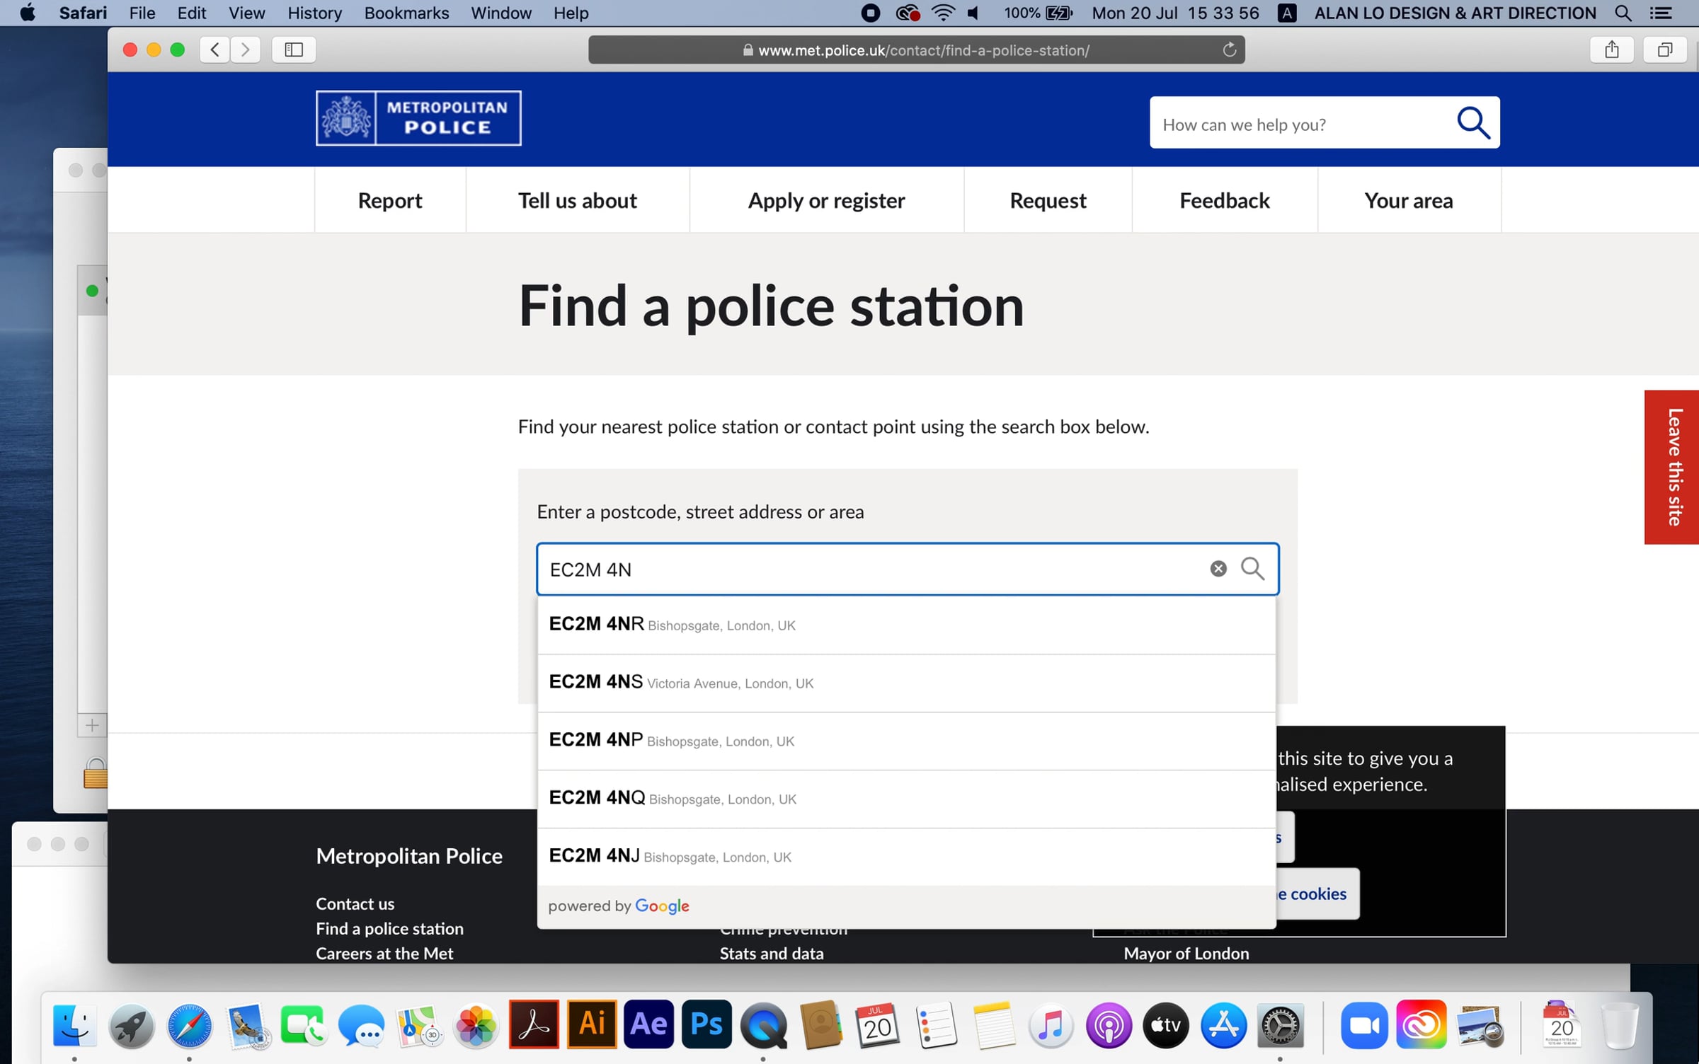
Task: Show the Safari sidebar
Action: pyautogui.click(x=294, y=50)
